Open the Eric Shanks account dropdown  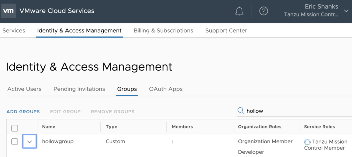pyautogui.click(x=346, y=11)
